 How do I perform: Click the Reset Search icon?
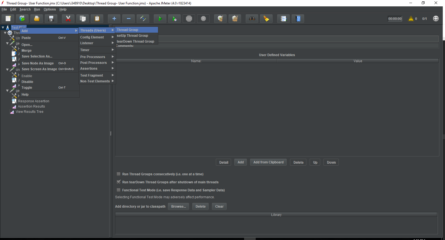266,19
